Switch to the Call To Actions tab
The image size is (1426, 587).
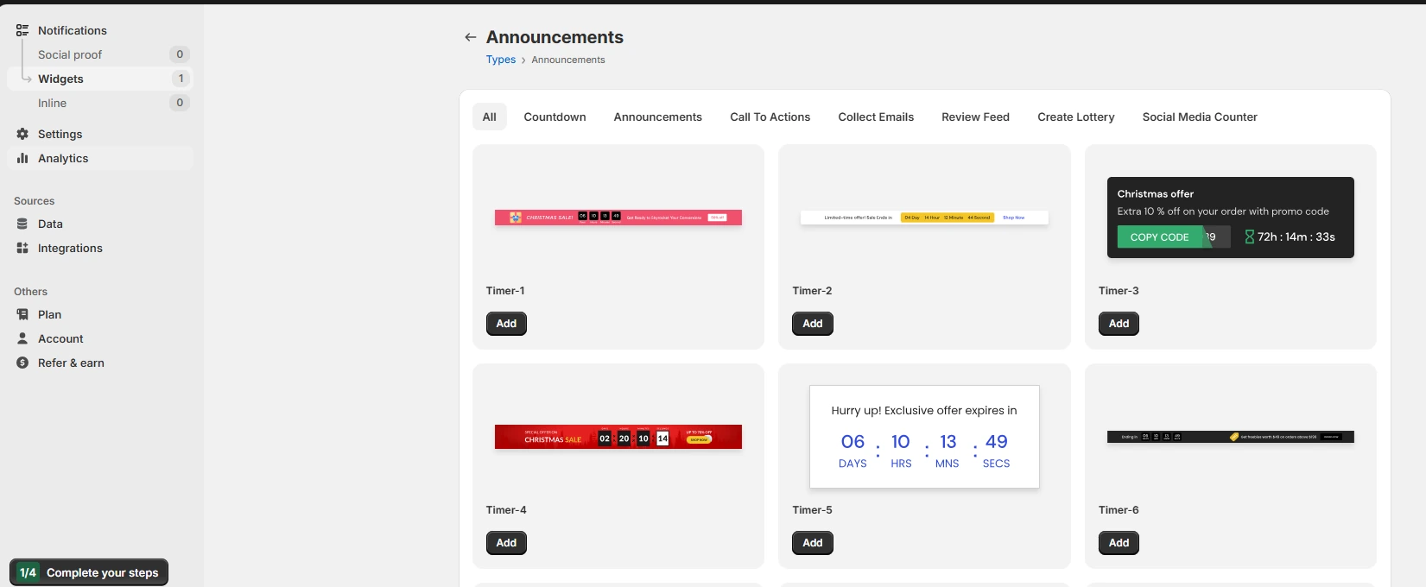pos(770,117)
